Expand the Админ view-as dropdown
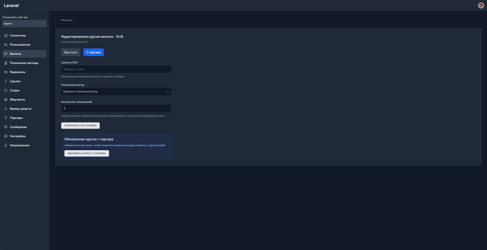The width and height of the screenshot is (487, 250). [x=24, y=24]
